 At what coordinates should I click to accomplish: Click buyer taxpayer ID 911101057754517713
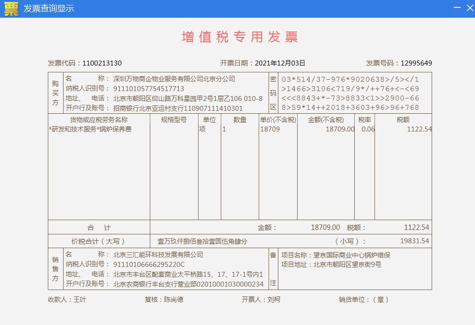click(x=149, y=89)
